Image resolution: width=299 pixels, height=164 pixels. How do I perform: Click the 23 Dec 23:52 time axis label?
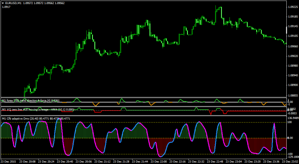290,161
